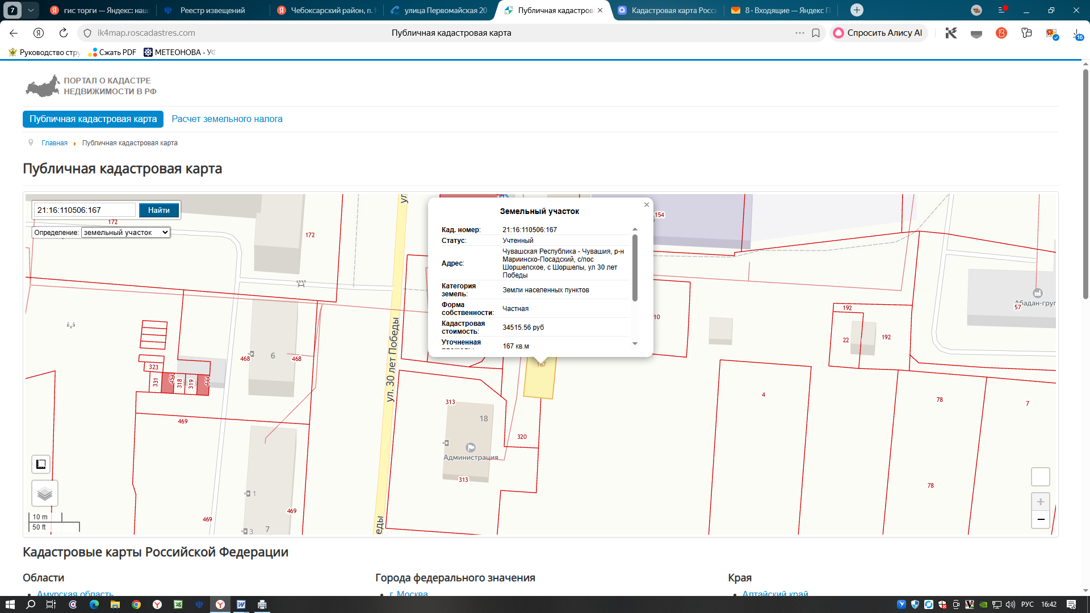Open Расчет земельного налога menu item
The image size is (1090, 613).
coord(227,119)
